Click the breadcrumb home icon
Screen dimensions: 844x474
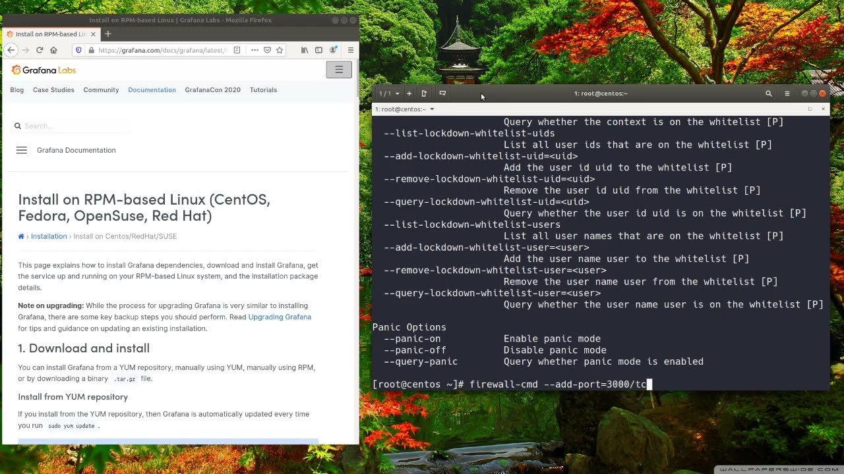click(x=21, y=236)
